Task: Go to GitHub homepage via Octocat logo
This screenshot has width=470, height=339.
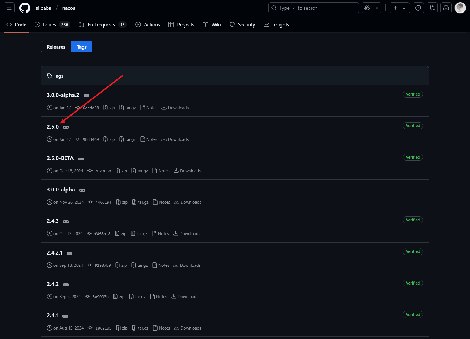Action: (x=25, y=8)
